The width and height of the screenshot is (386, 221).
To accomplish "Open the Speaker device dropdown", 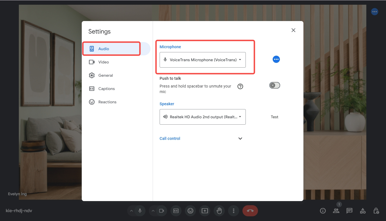I will click(x=203, y=117).
